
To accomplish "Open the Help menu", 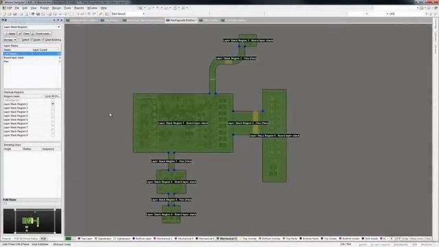I will pos(104,8).
